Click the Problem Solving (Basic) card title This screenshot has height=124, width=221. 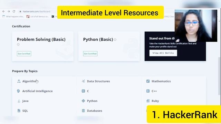[41, 39]
